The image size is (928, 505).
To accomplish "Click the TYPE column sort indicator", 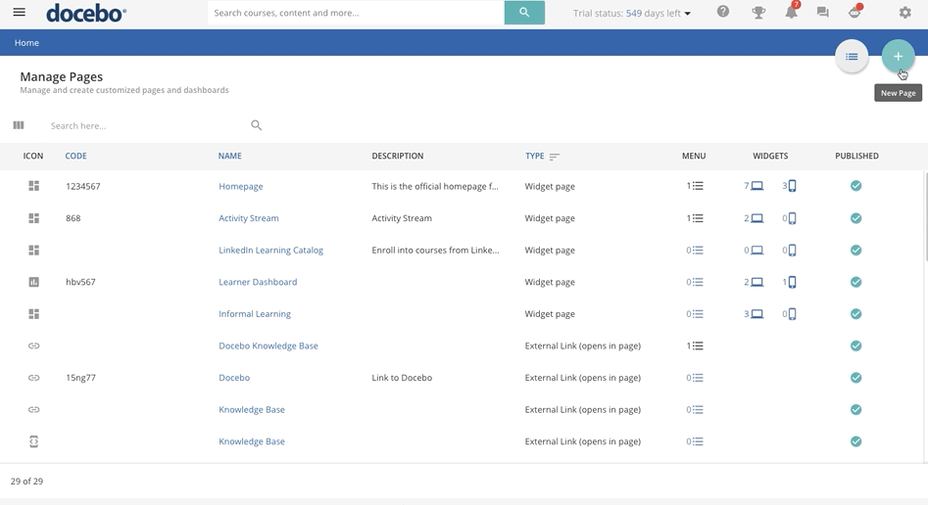I will coord(554,157).
